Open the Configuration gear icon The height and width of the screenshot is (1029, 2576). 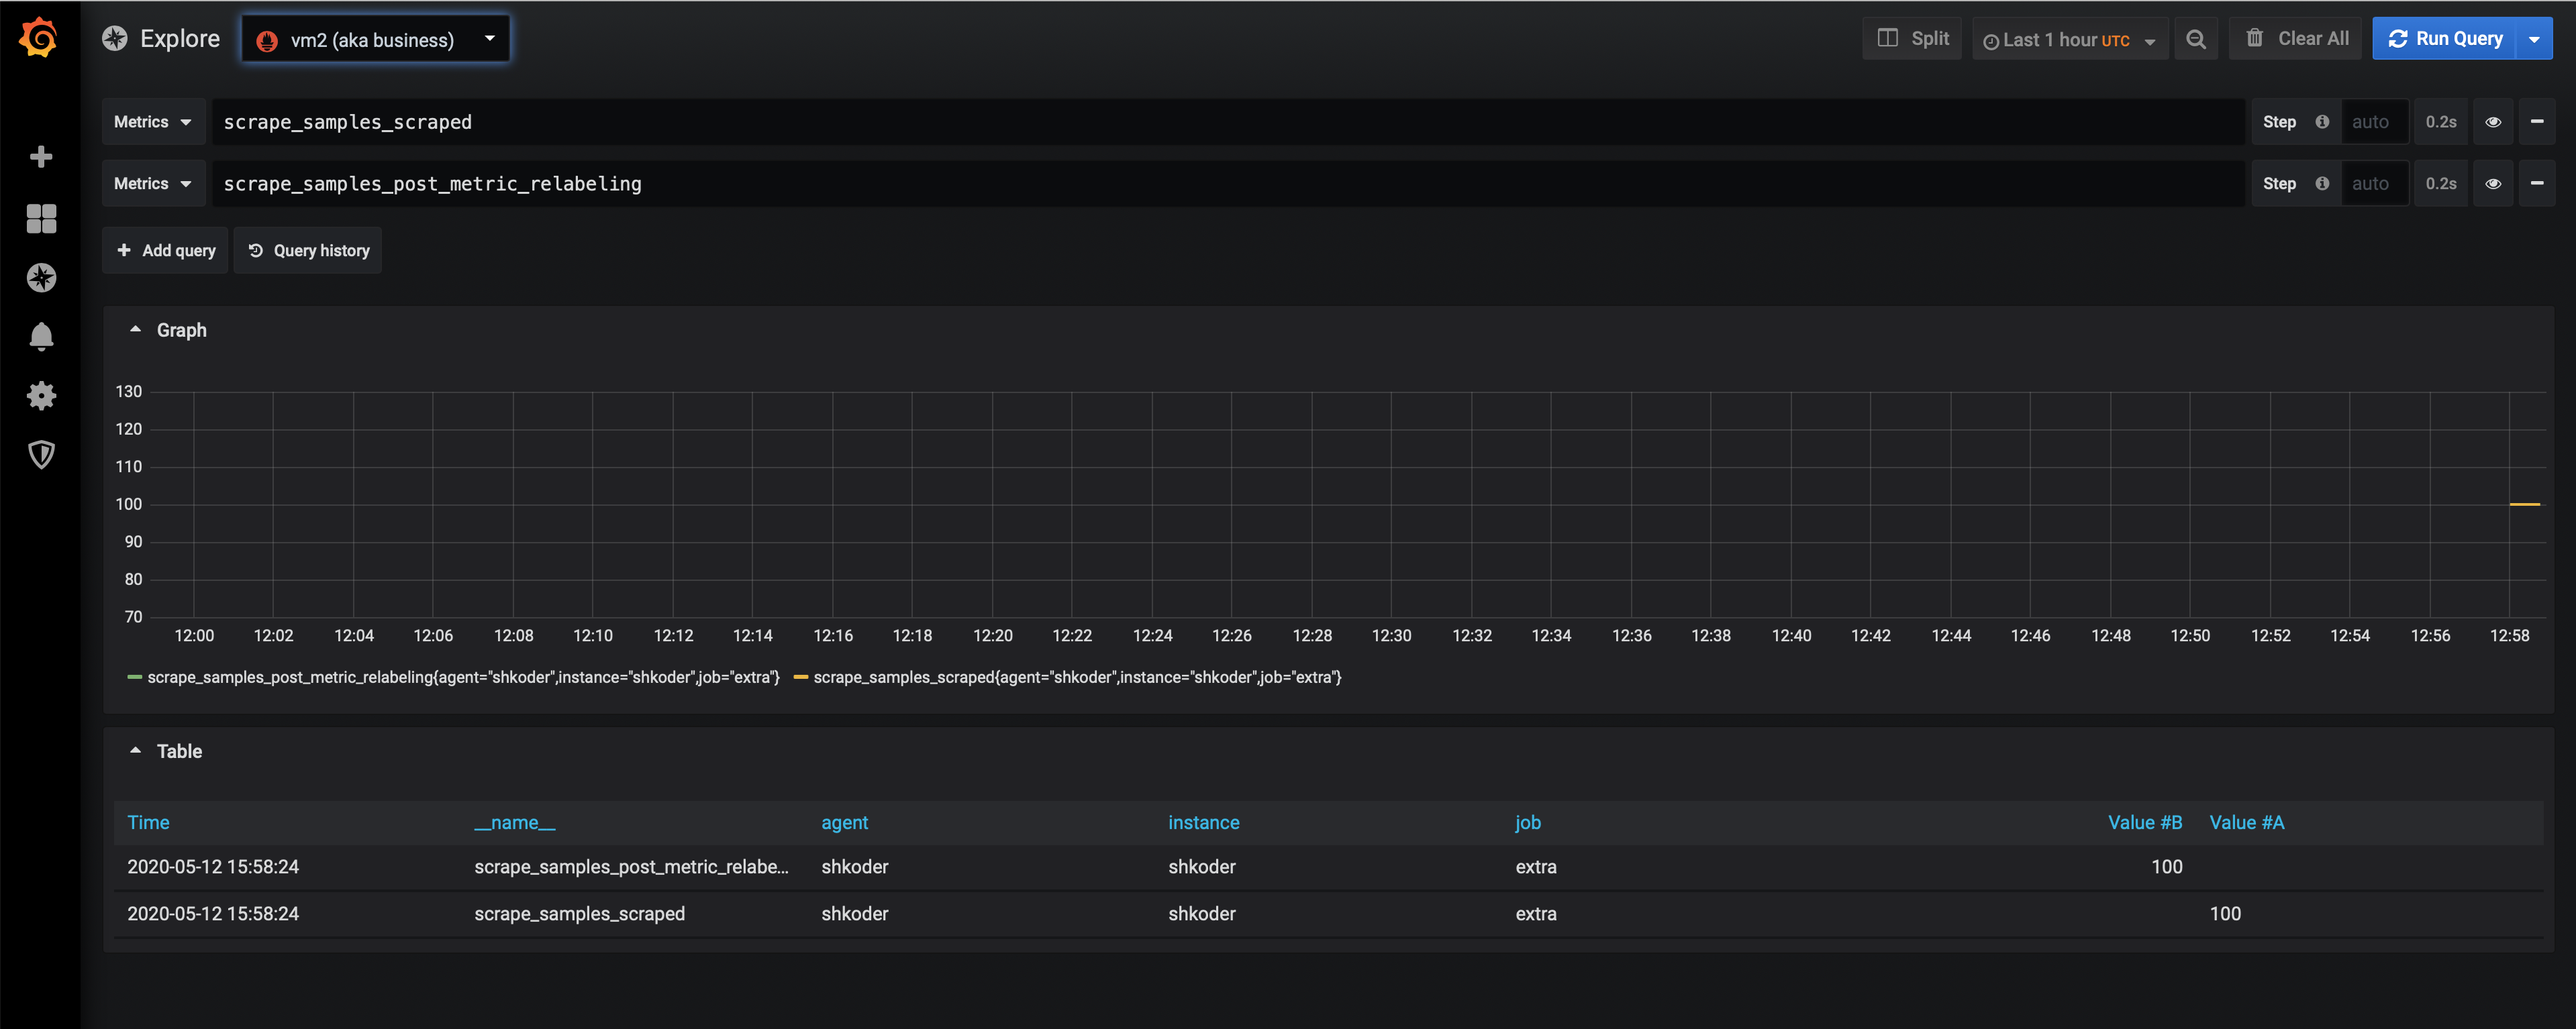point(41,396)
